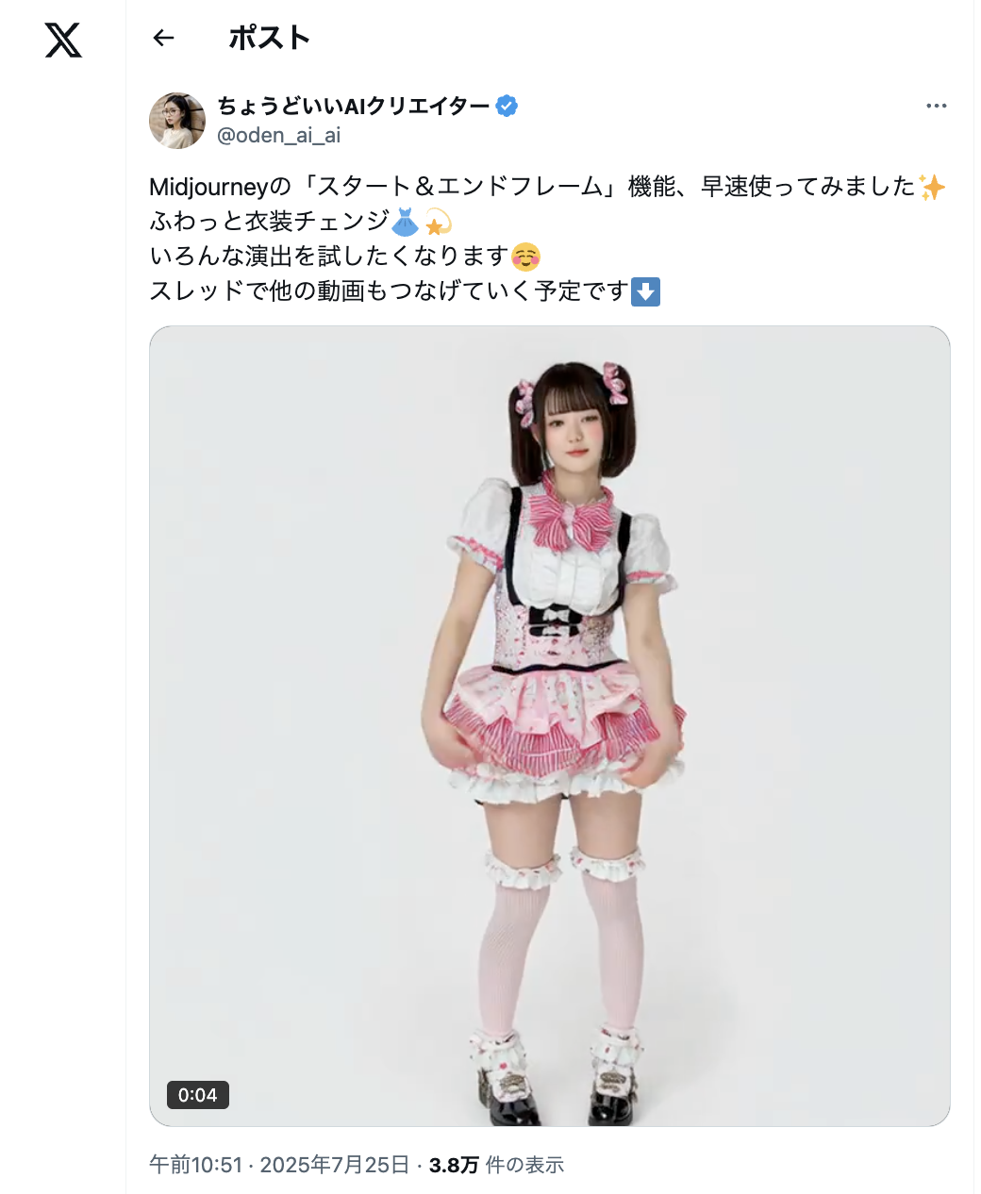The width and height of the screenshot is (981, 1194).
Task: Click the blue verified badge
Action: 507,106
